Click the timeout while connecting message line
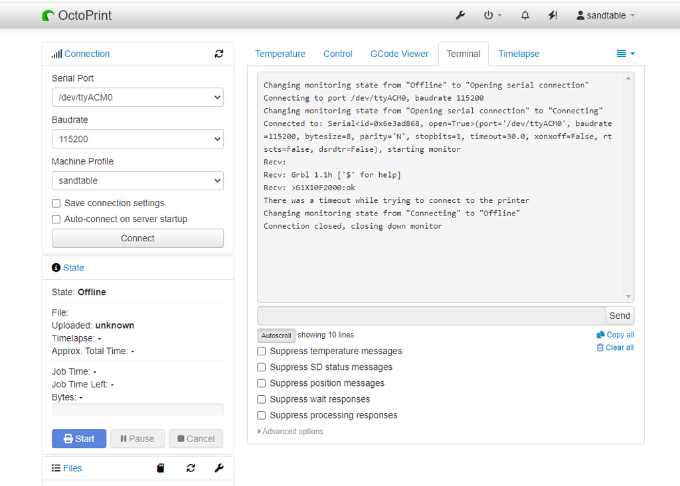 click(x=396, y=200)
